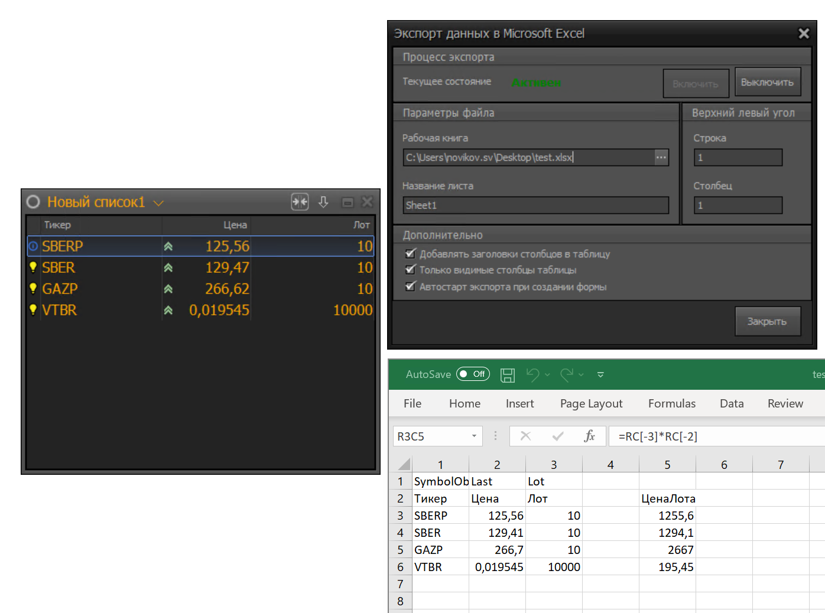Screen dimensions: 825x613
Task: Uncheck Добавлять заголовки столбцов в таблицу
Action: [411, 254]
